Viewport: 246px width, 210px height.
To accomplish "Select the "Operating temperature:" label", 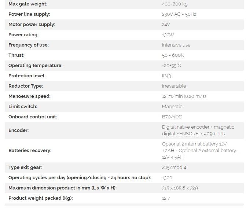I will pyautogui.click(x=36, y=66).
